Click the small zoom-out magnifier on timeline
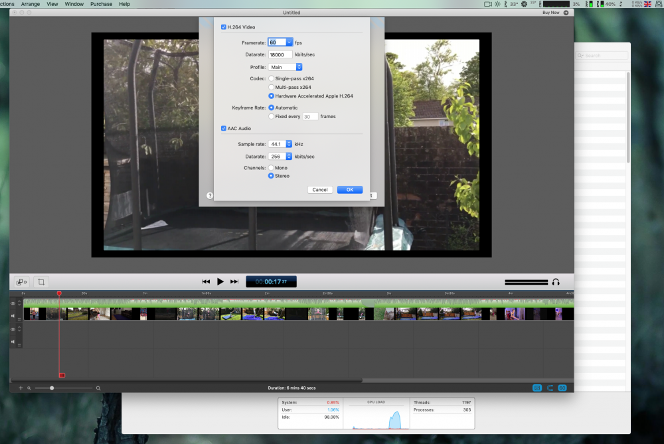 [x=29, y=388]
